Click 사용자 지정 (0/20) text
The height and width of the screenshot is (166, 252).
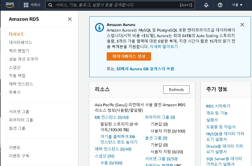(167, 152)
